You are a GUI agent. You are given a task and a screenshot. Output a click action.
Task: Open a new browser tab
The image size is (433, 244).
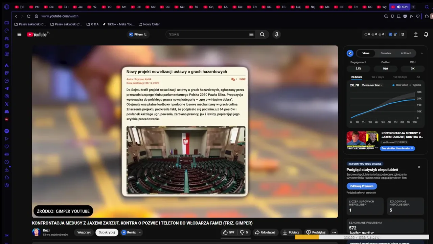point(413,7)
